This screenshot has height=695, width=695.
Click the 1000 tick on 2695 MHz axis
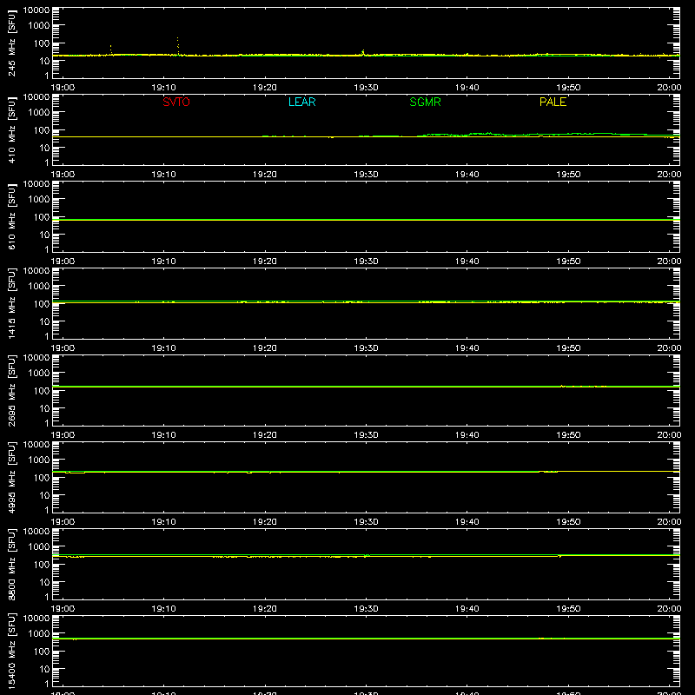(39, 374)
